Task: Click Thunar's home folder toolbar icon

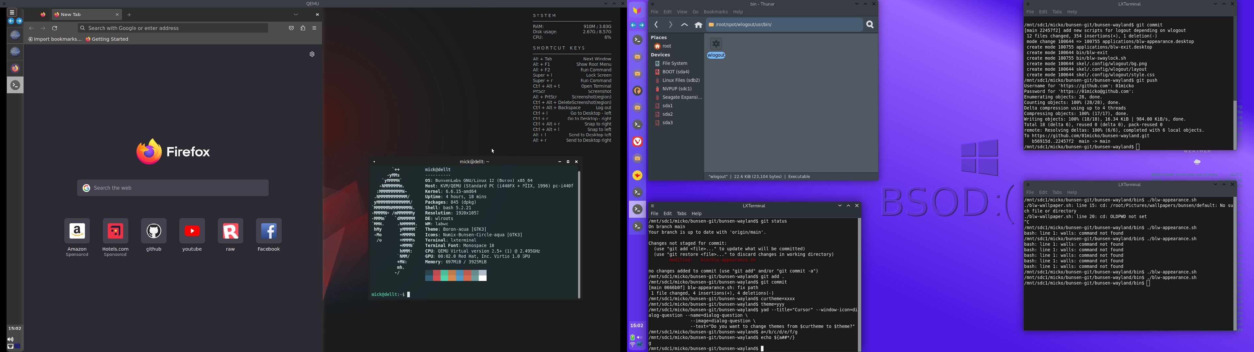Action: click(x=699, y=25)
